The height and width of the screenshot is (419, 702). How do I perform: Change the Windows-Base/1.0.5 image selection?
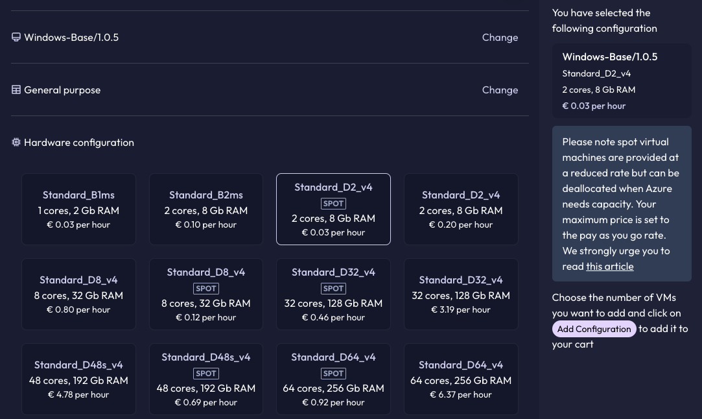[x=500, y=37]
